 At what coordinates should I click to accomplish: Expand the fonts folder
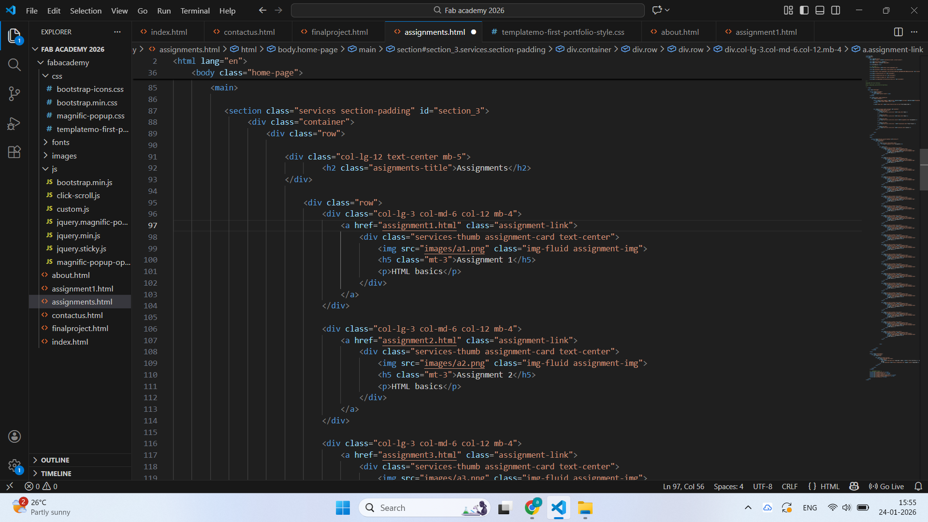(60, 142)
